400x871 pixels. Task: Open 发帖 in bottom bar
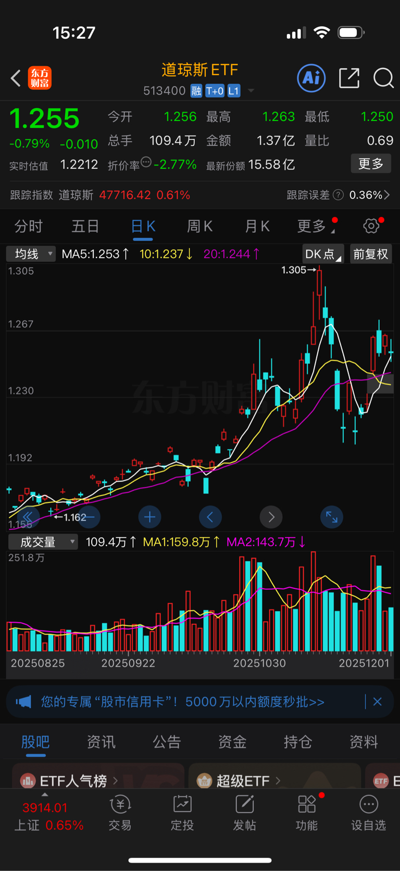click(244, 813)
